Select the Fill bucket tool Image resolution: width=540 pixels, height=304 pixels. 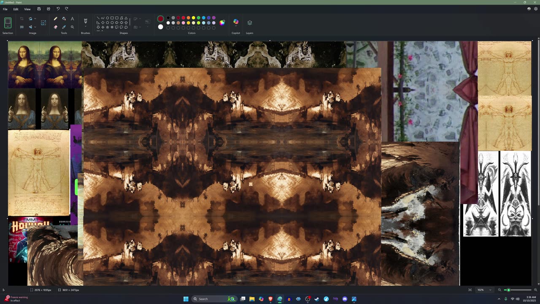point(64,19)
